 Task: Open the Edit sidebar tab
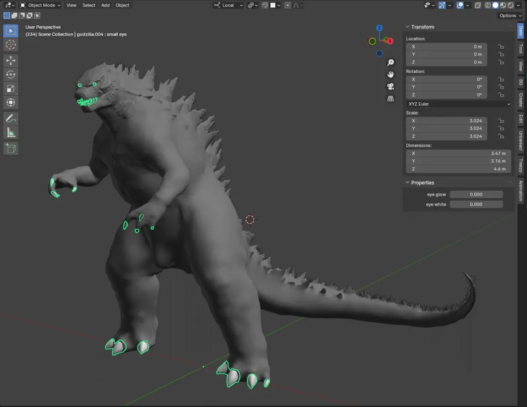coord(521,119)
